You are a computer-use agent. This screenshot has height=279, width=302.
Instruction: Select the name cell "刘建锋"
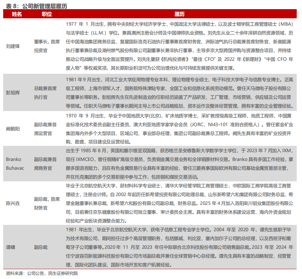[x=13, y=46]
